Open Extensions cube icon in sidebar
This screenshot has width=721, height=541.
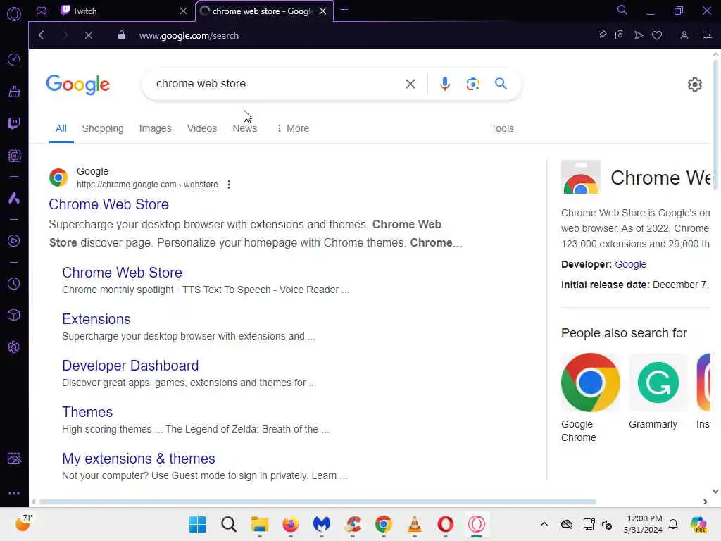pyautogui.click(x=14, y=315)
